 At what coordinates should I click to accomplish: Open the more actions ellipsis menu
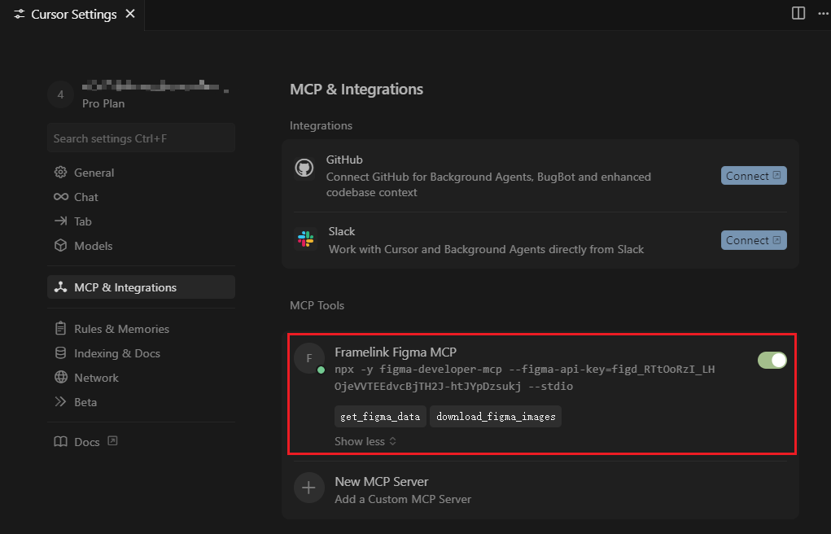point(823,13)
